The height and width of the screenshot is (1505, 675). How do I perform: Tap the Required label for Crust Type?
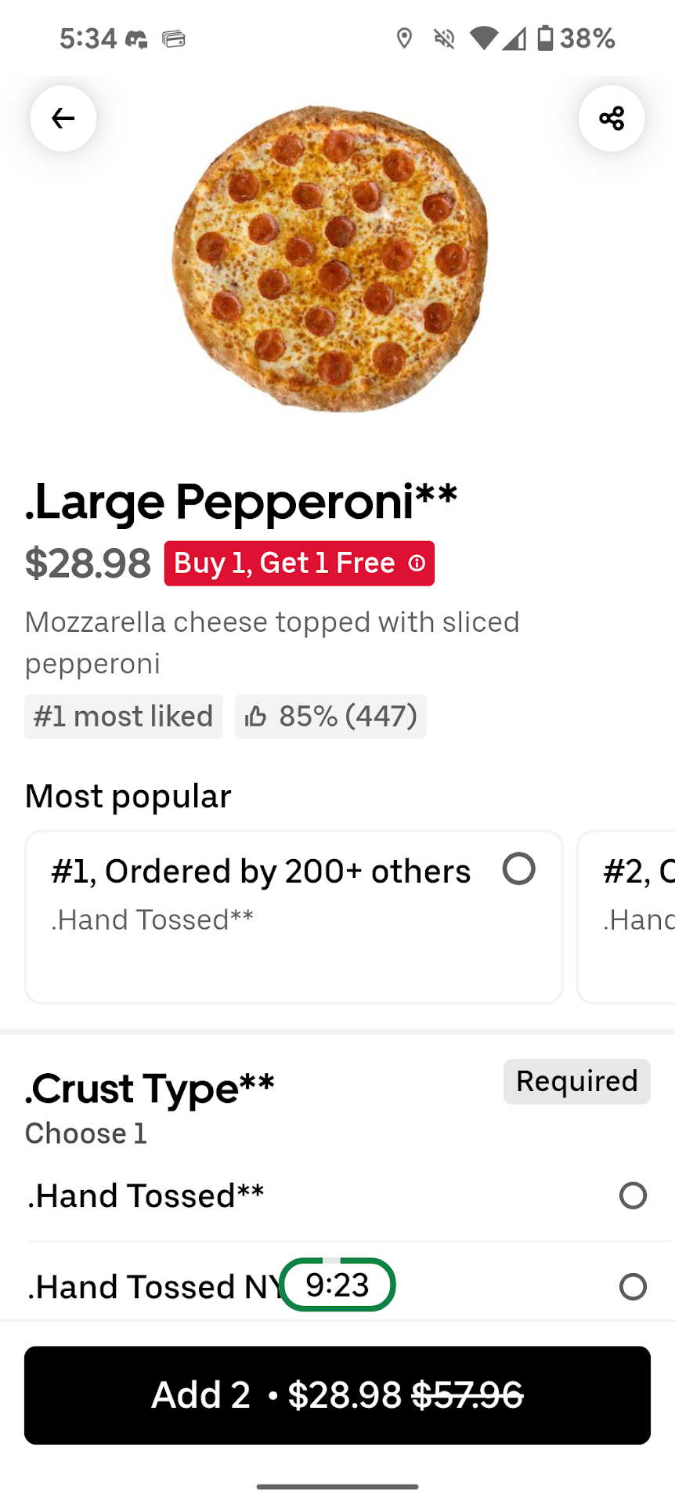click(x=577, y=1082)
